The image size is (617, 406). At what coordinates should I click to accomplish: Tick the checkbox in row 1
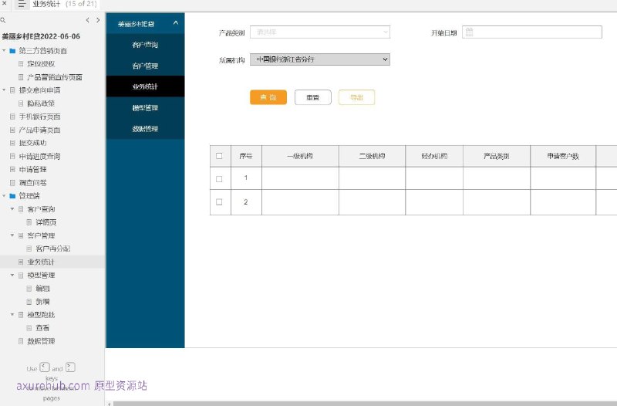point(219,179)
